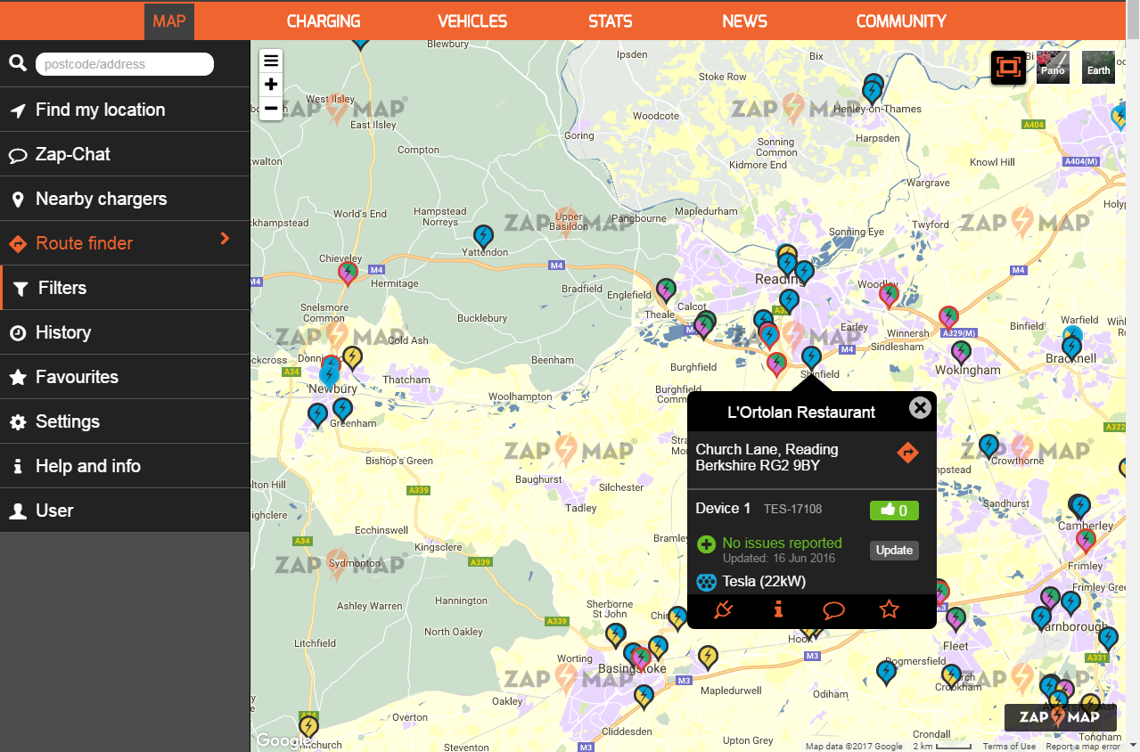Close the L'Ortolan Restaurant popup
This screenshot has height=752, width=1140.
[x=920, y=408]
